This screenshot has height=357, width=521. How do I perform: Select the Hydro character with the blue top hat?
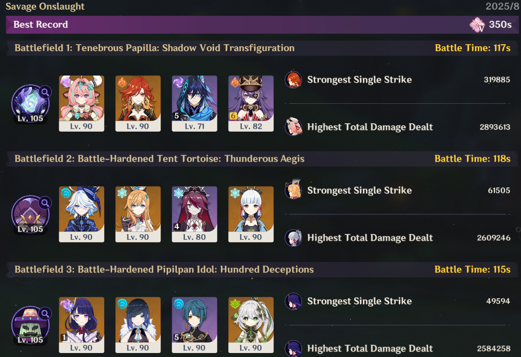pyautogui.click(x=82, y=214)
